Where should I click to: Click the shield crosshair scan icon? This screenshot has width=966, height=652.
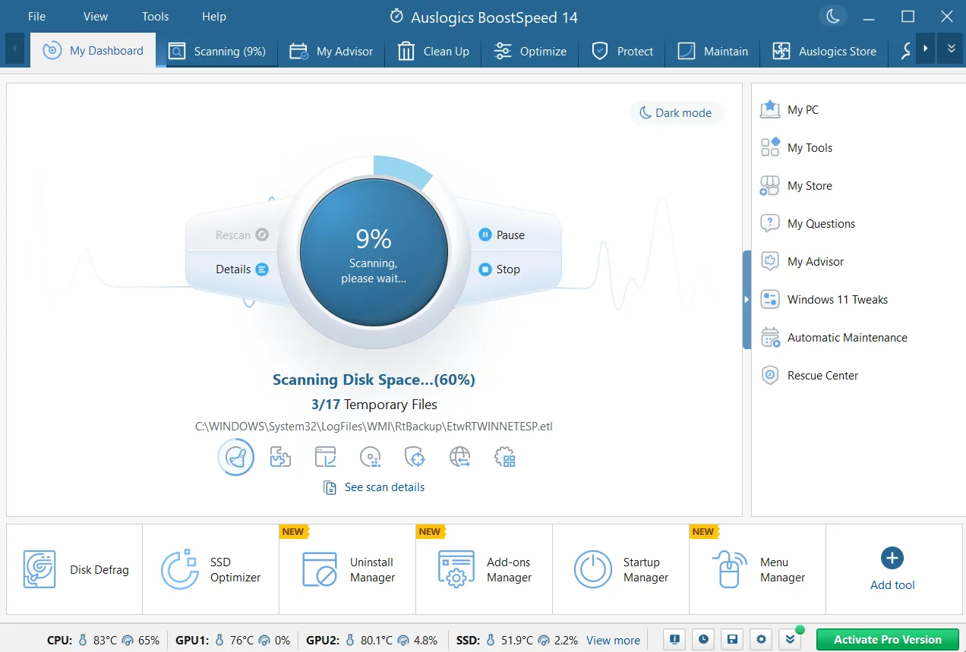coord(415,457)
